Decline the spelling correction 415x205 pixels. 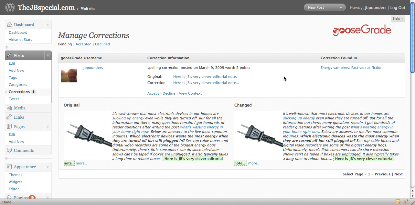pyautogui.click(x=169, y=93)
